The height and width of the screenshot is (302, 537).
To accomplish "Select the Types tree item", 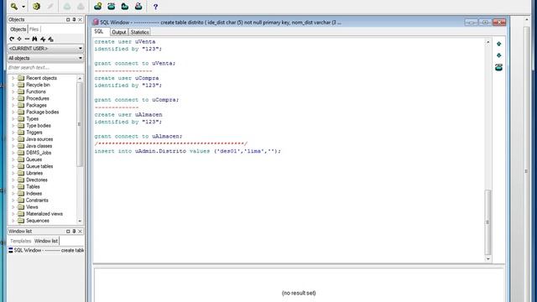I will (32, 119).
